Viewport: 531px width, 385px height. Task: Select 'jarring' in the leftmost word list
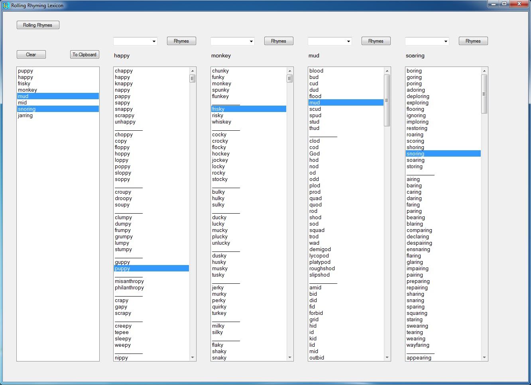pos(26,116)
